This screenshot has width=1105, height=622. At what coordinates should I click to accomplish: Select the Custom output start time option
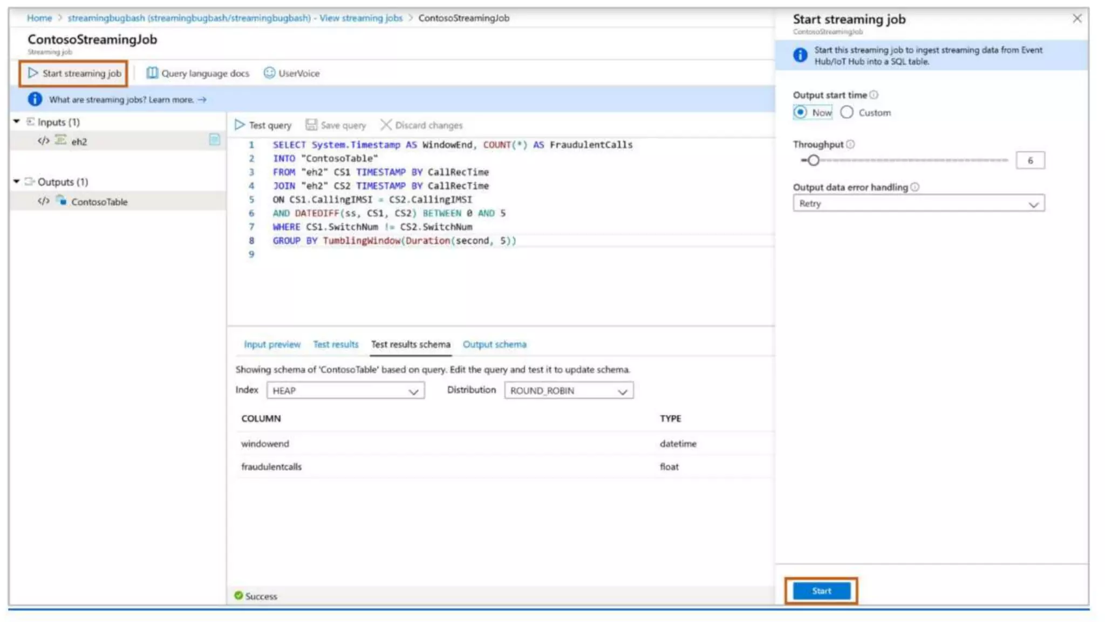(847, 112)
